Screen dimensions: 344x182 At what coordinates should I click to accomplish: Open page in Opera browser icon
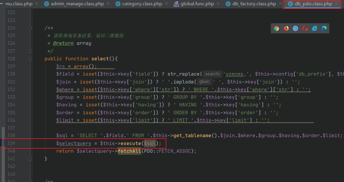pyautogui.click(x=305, y=28)
